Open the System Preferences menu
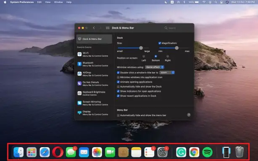 tap(22, 2)
